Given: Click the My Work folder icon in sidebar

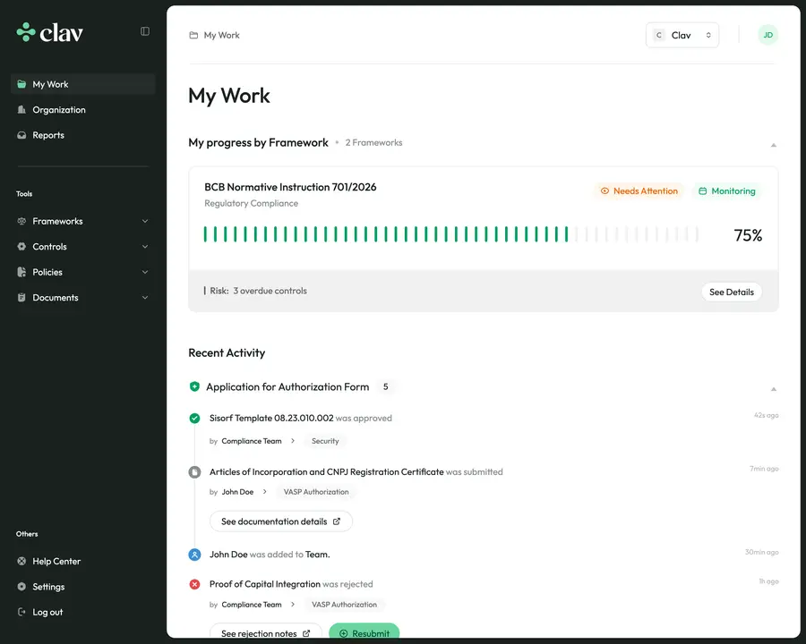Looking at the screenshot, I should [x=21, y=84].
